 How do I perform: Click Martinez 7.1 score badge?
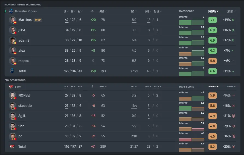point(213,20)
